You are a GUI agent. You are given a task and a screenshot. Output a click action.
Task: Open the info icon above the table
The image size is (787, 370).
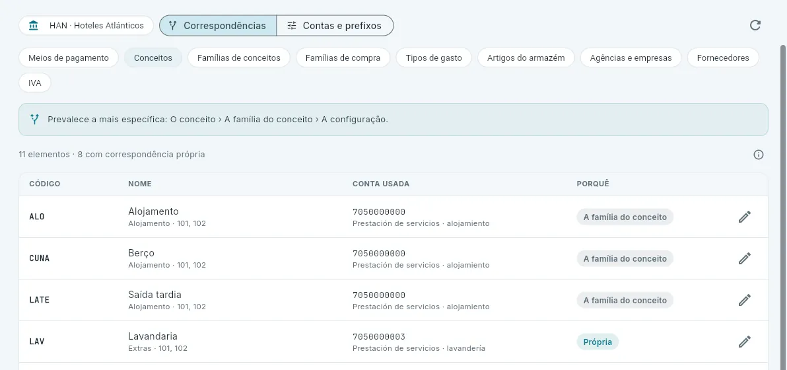coord(759,155)
